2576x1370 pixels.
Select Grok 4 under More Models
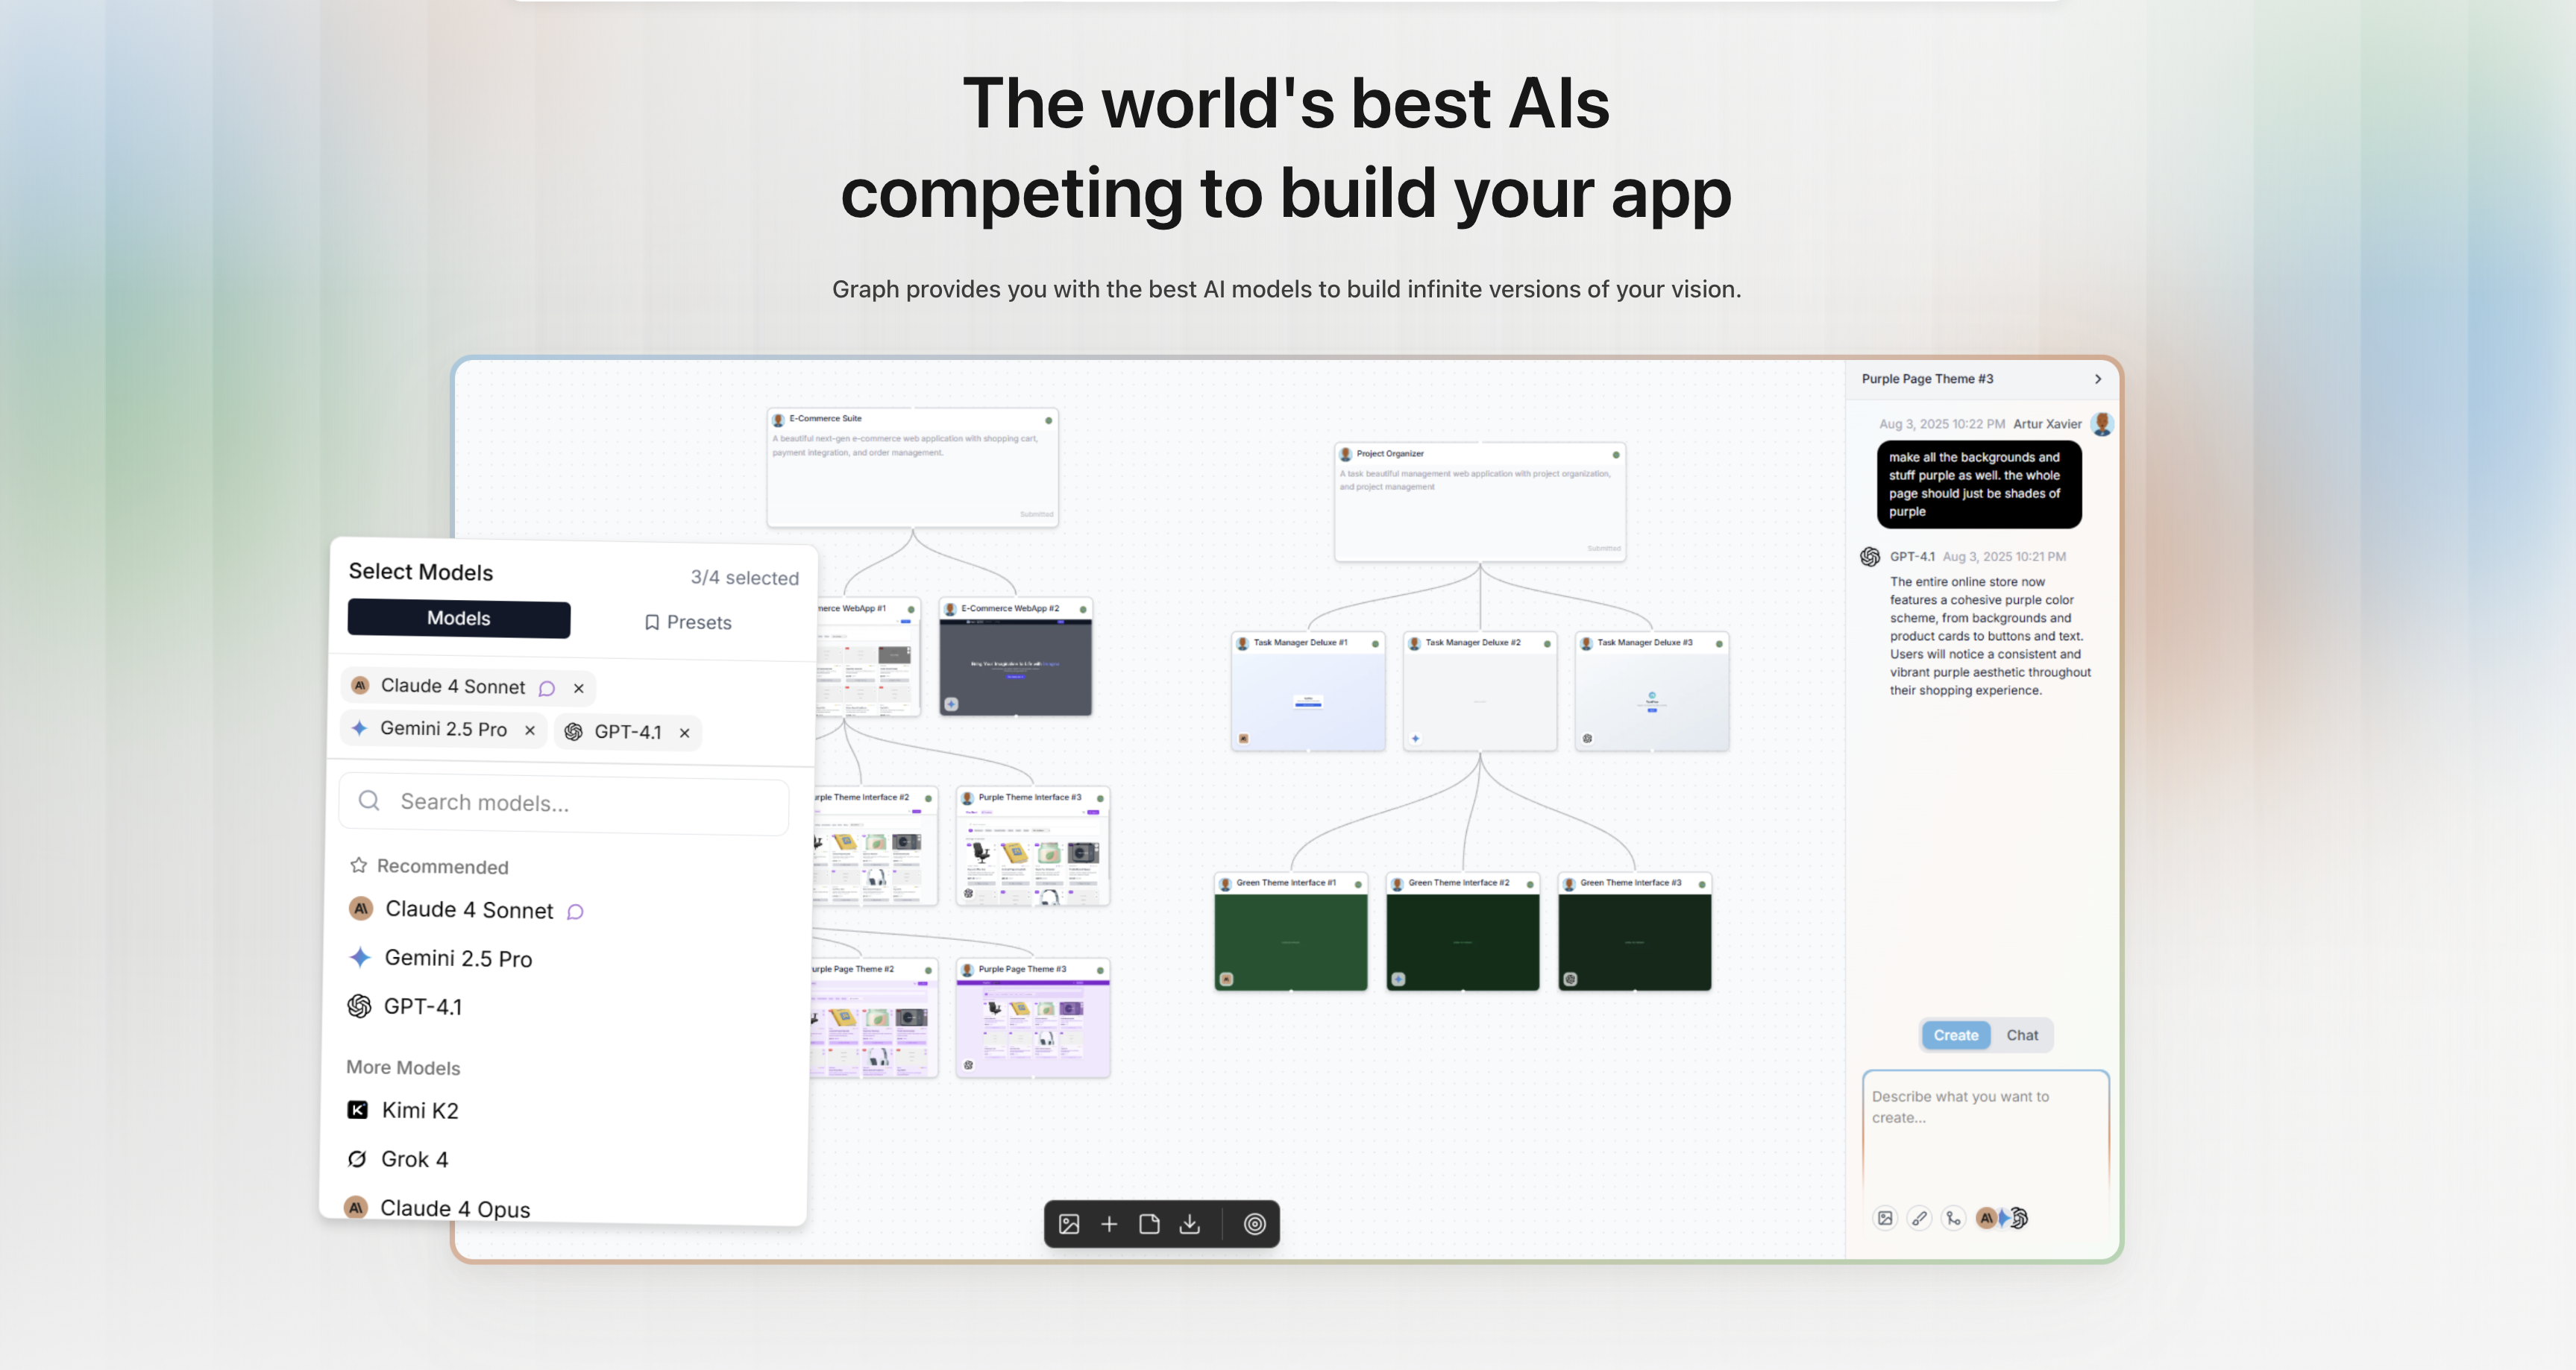(x=397, y=1159)
